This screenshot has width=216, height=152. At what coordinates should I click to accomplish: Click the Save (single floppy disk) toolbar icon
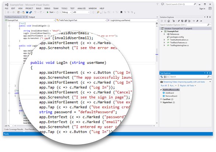coord(27,12)
